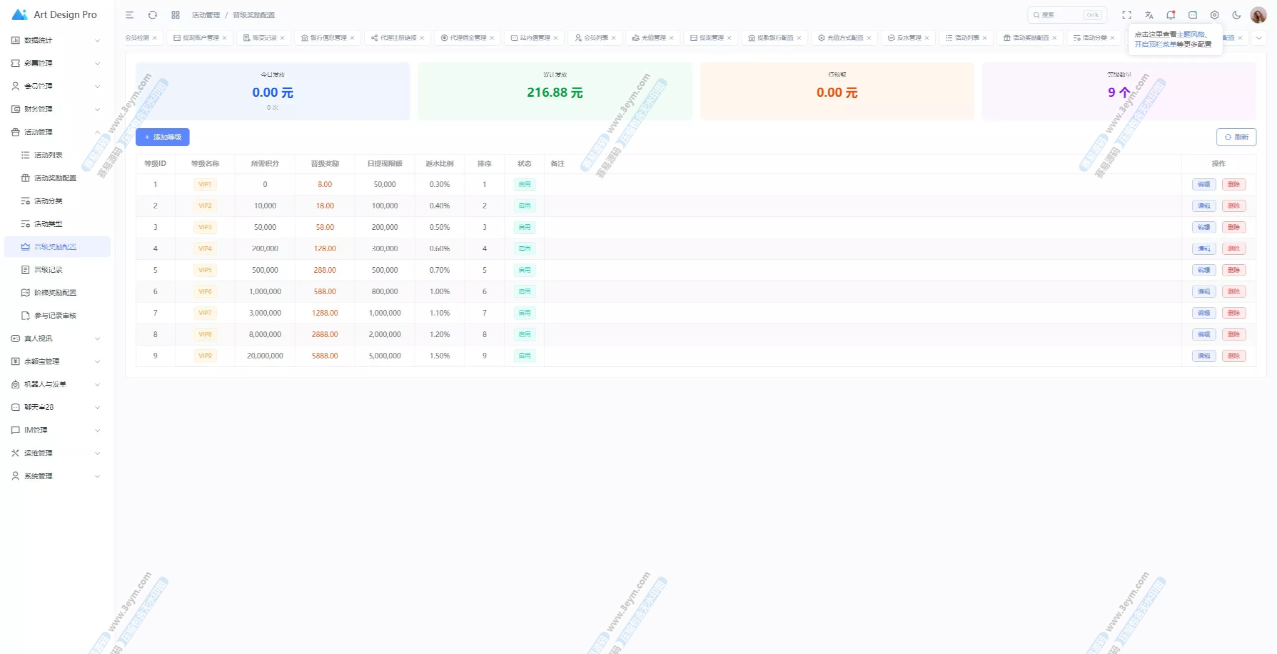
Task: Click the enabled status tag for VIP5
Action: [524, 270]
